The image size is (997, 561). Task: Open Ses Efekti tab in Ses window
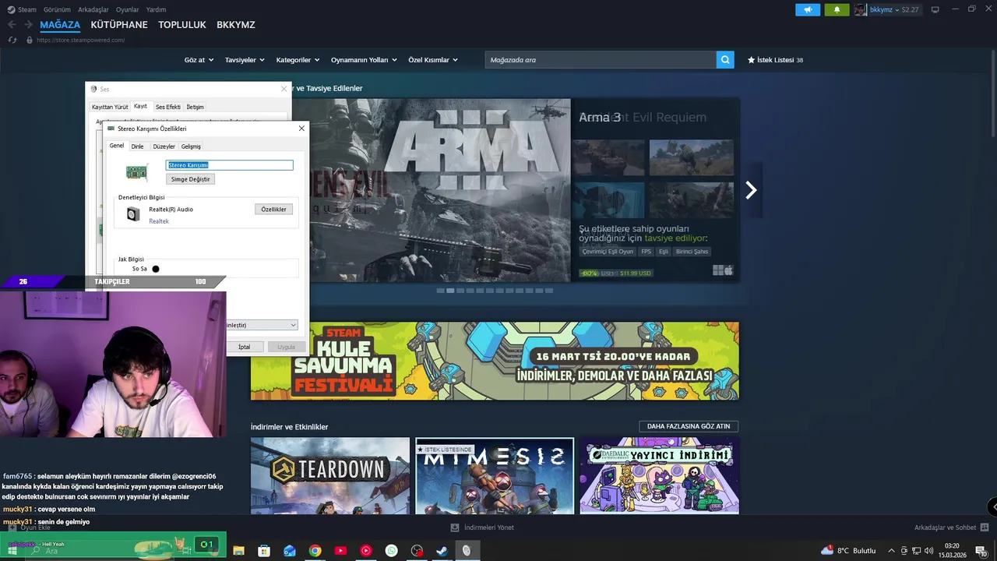pyautogui.click(x=167, y=107)
